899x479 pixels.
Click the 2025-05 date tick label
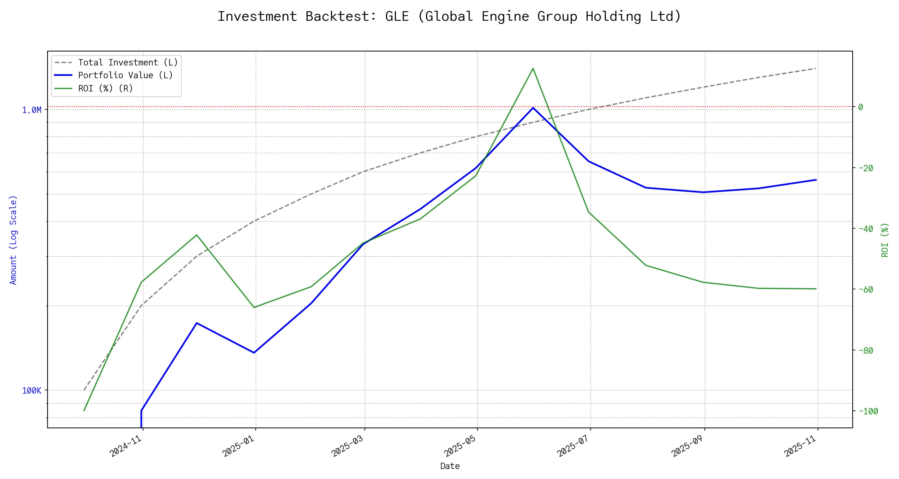tap(460, 445)
